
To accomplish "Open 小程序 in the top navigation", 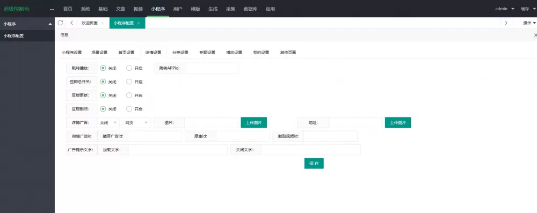I will point(158,9).
